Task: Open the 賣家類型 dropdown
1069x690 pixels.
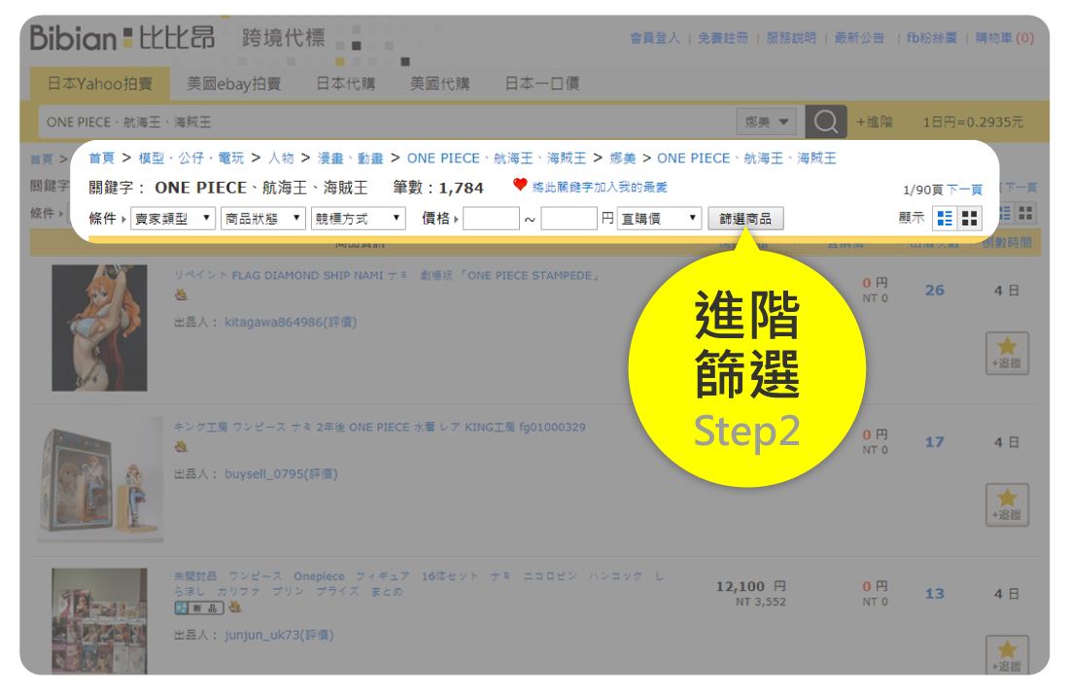Action: [x=172, y=219]
